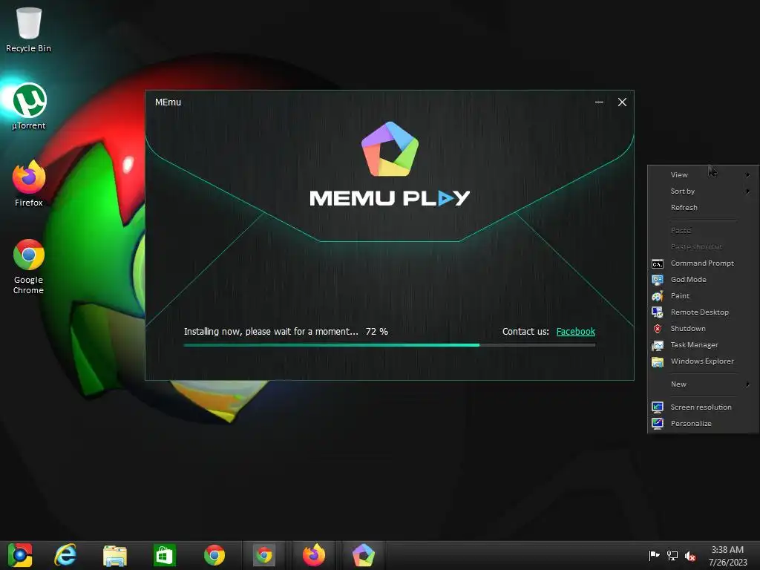Expand the Sort by submenu arrow

click(748, 191)
